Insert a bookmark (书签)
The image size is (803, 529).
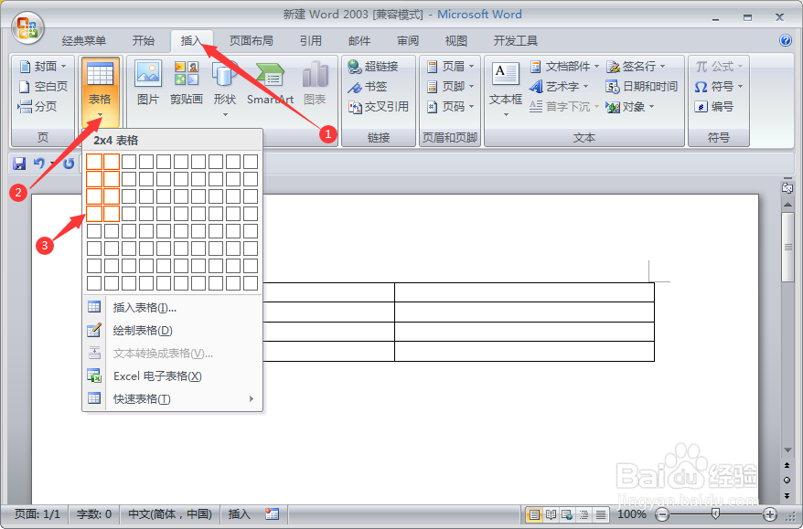[367, 87]
